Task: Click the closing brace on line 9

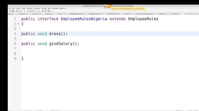Action: 22,59
